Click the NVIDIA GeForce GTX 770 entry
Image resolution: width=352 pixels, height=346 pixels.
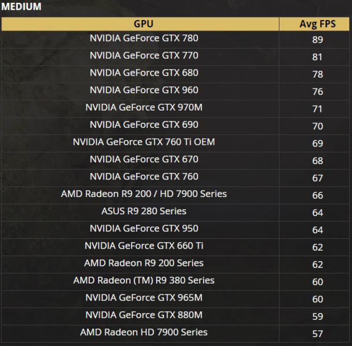[144, 55]
